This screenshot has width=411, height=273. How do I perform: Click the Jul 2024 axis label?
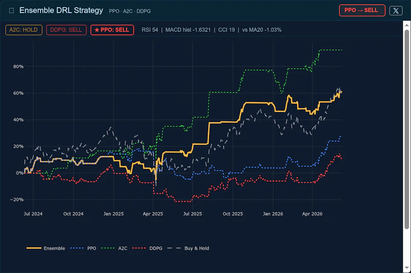click(33, 214)
